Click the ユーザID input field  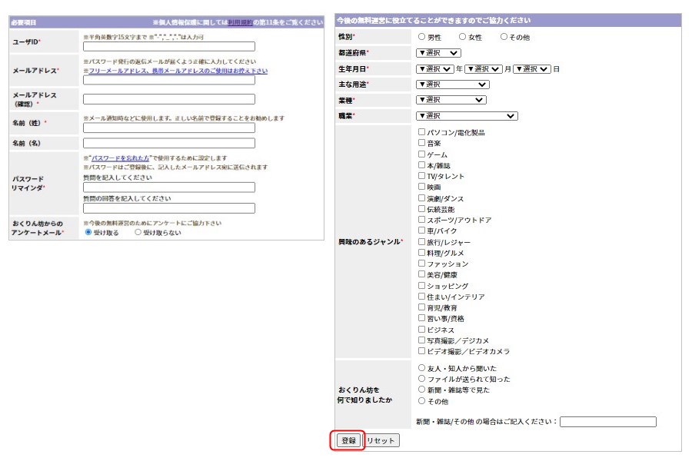pyautogui.click(x=168, y=46)
